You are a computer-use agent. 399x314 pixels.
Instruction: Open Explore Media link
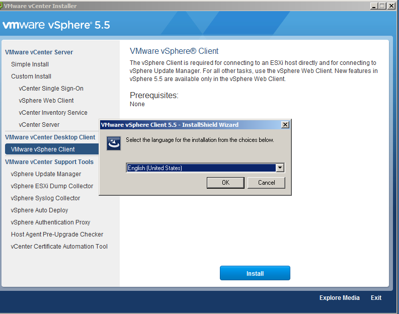tap(339, 298)
